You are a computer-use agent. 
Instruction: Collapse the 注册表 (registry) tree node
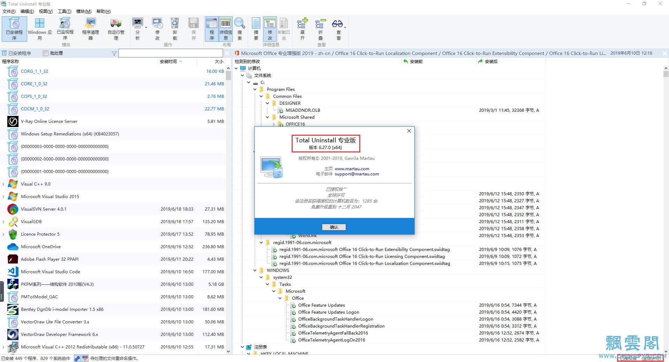click(x=243, y=347)
